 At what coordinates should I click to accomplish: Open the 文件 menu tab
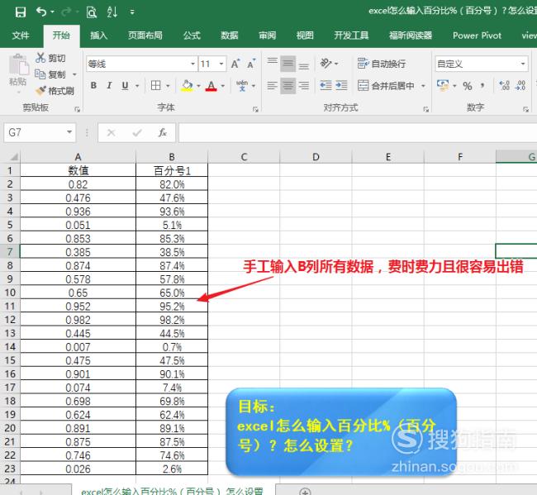(x=21, y=36)
